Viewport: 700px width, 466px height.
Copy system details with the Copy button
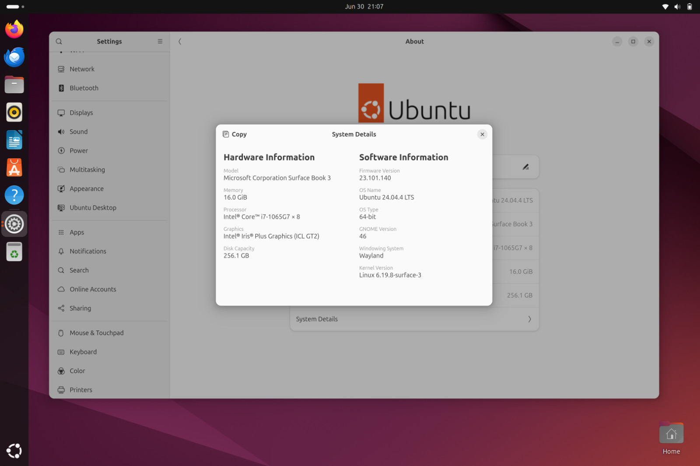234,134
